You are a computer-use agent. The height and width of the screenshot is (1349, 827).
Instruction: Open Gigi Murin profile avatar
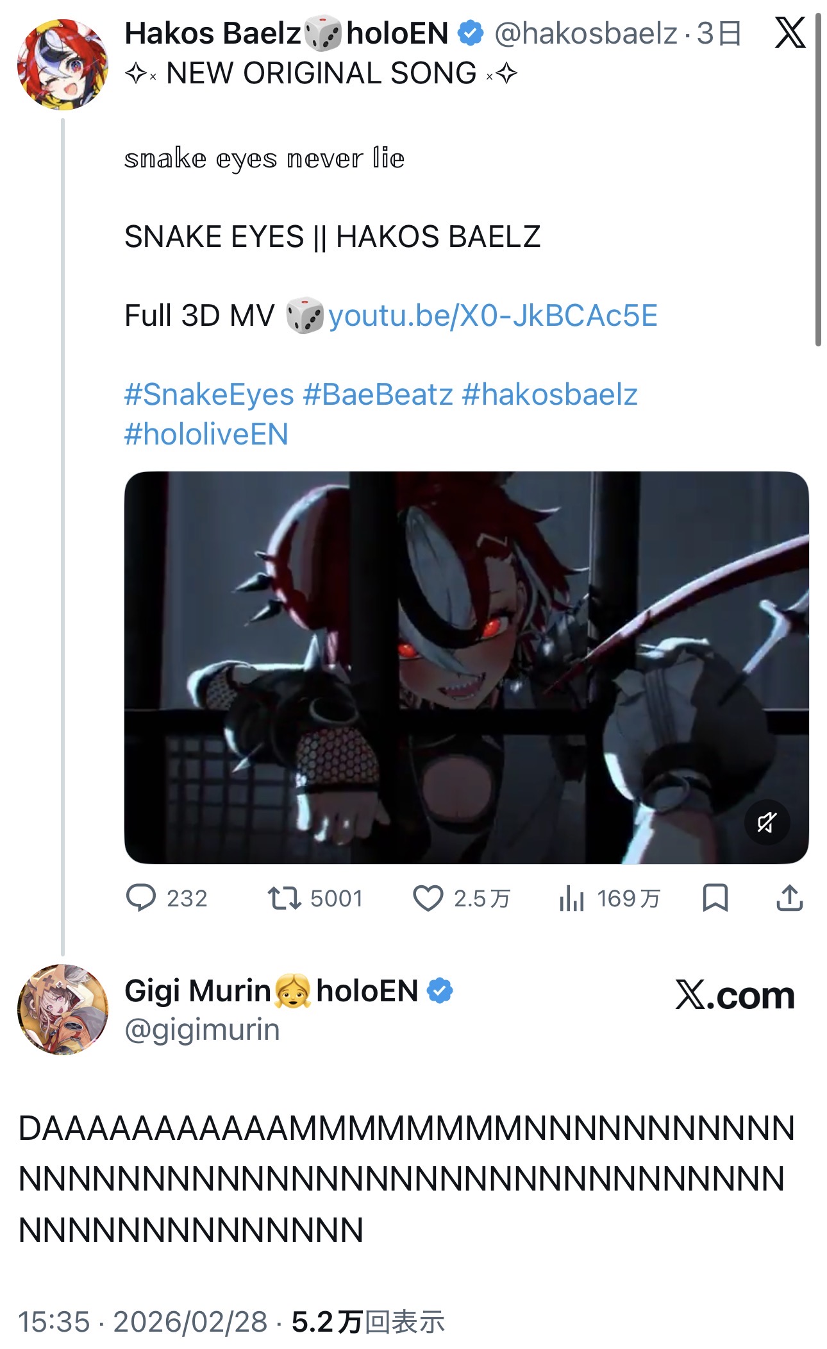62,1009
